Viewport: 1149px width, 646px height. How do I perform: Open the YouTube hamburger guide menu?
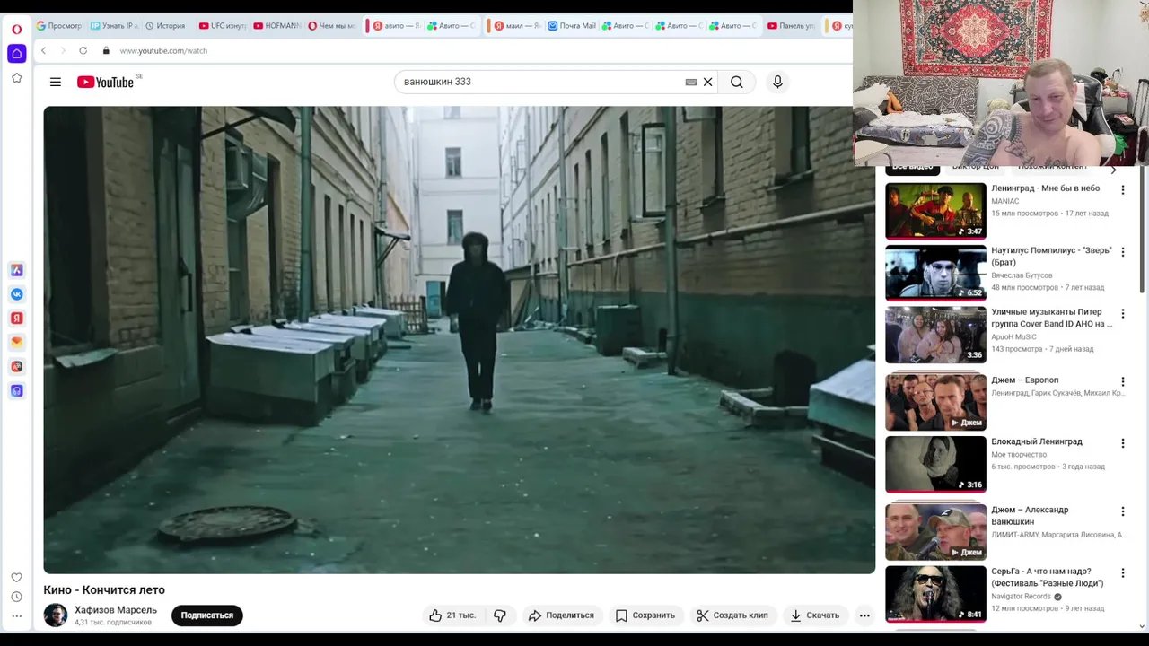click(x=56, y=82)
